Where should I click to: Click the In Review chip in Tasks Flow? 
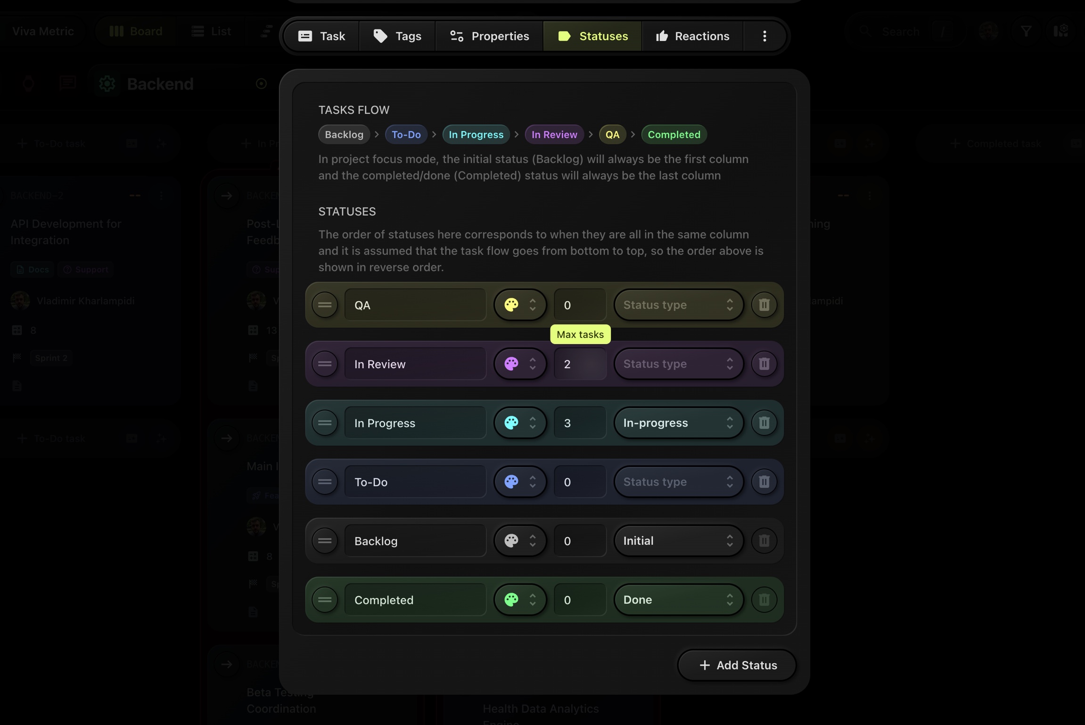[x=554, y=135]
